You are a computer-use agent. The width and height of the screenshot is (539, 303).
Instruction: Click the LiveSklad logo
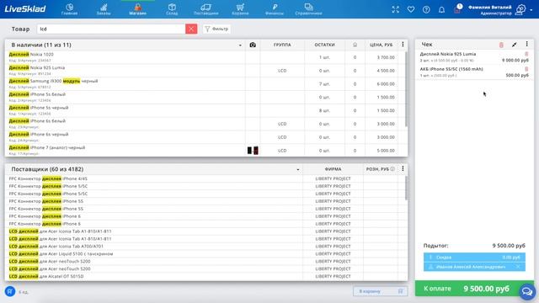[x=24, y=9]
